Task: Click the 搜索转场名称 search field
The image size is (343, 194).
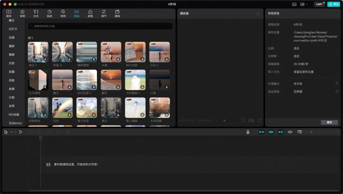Action: pos(100,26)
